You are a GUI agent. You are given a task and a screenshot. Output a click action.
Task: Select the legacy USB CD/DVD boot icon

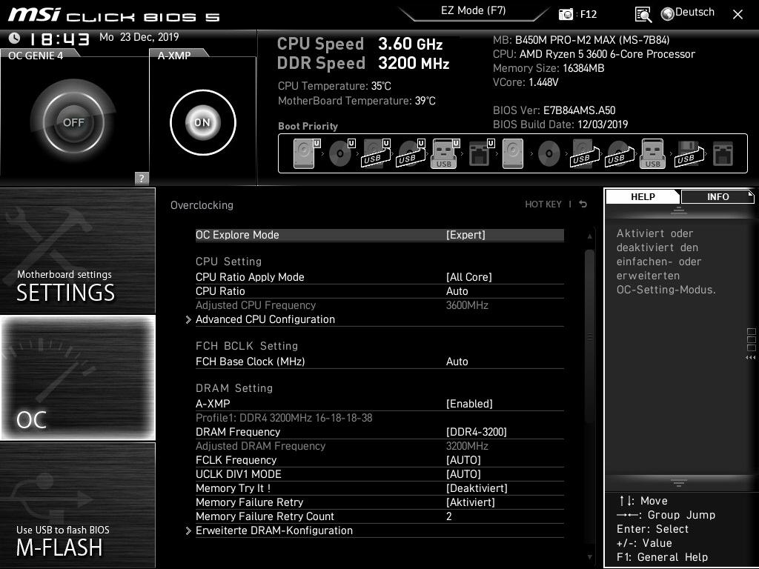(x=619, y=153)
